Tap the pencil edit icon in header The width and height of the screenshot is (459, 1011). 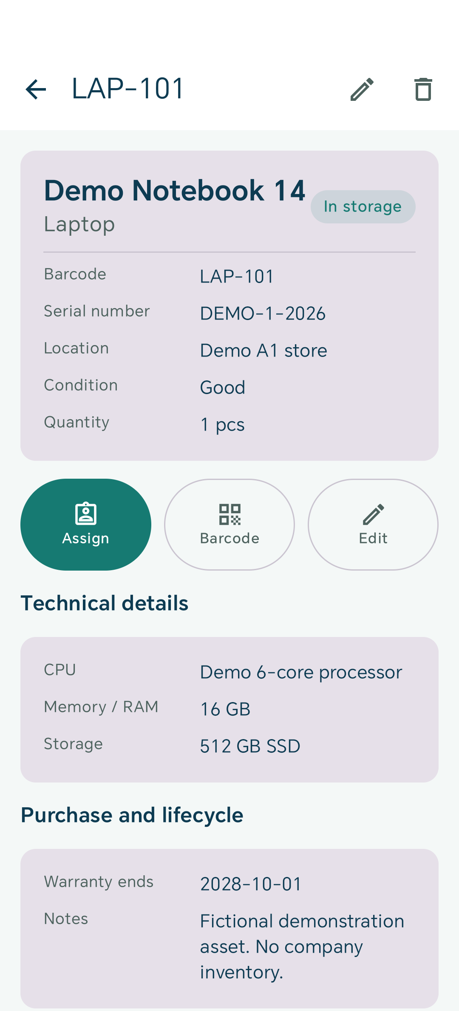pyautogui.click(x=362, y=89)
